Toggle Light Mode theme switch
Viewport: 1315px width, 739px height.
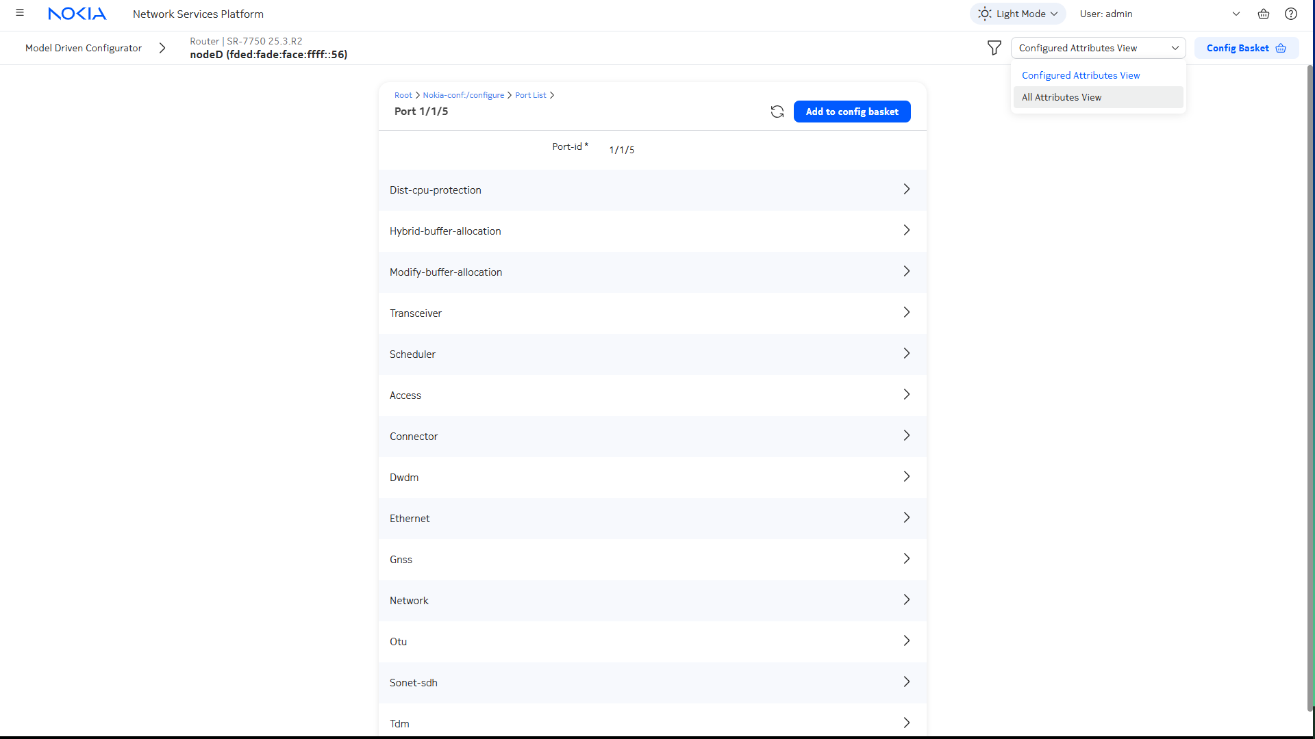coord(1017,14)
